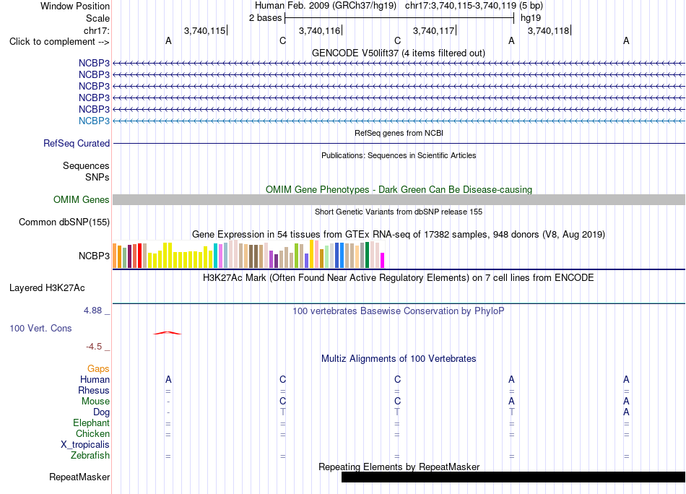Image resolution: width=686 pixels, height=494 pixels.
Task: Click the -4.5 PhyloP lower limit value
Action: (x=94, y=347)
